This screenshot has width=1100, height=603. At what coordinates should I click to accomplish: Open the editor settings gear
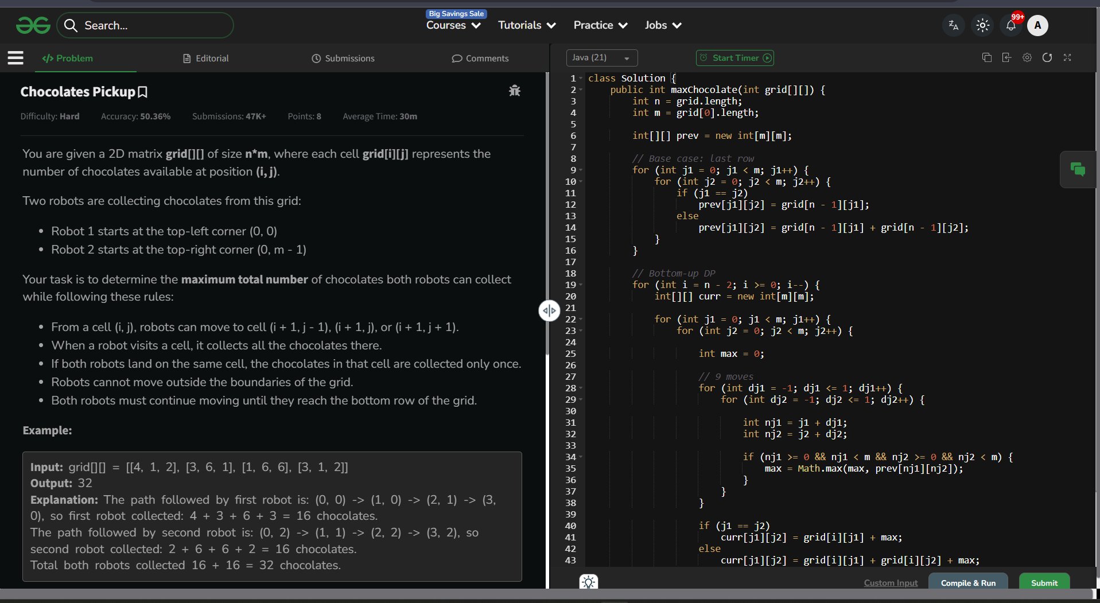click(x=1027, y=57)
